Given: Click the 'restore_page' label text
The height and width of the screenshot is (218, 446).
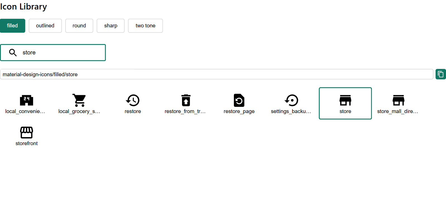Looking at the screenshot, I should (239, 111).
